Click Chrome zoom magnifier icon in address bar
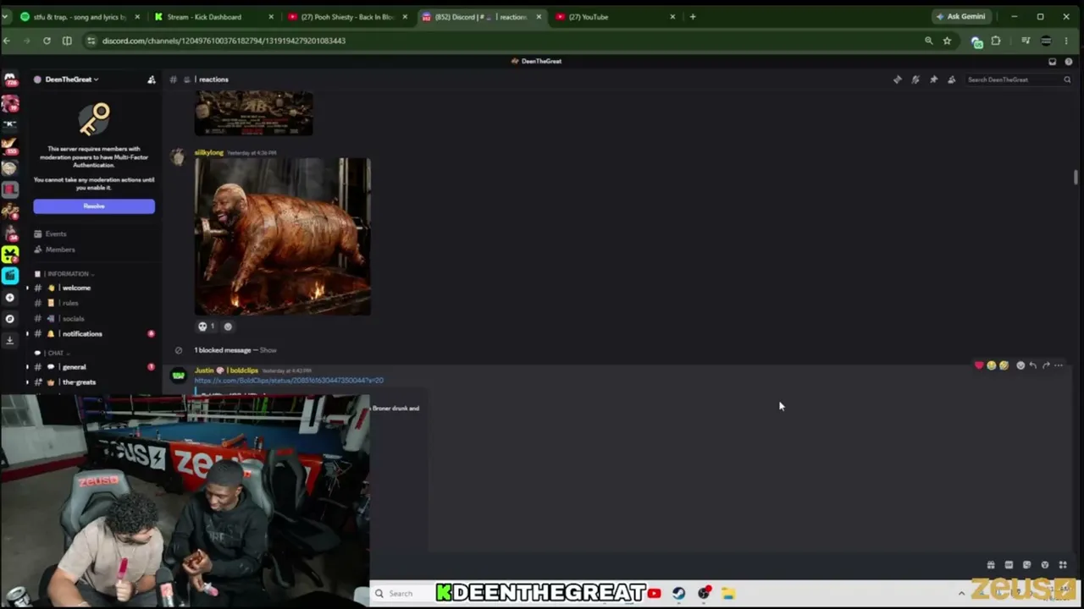The image size is (1084, 609). pos(929,41)
